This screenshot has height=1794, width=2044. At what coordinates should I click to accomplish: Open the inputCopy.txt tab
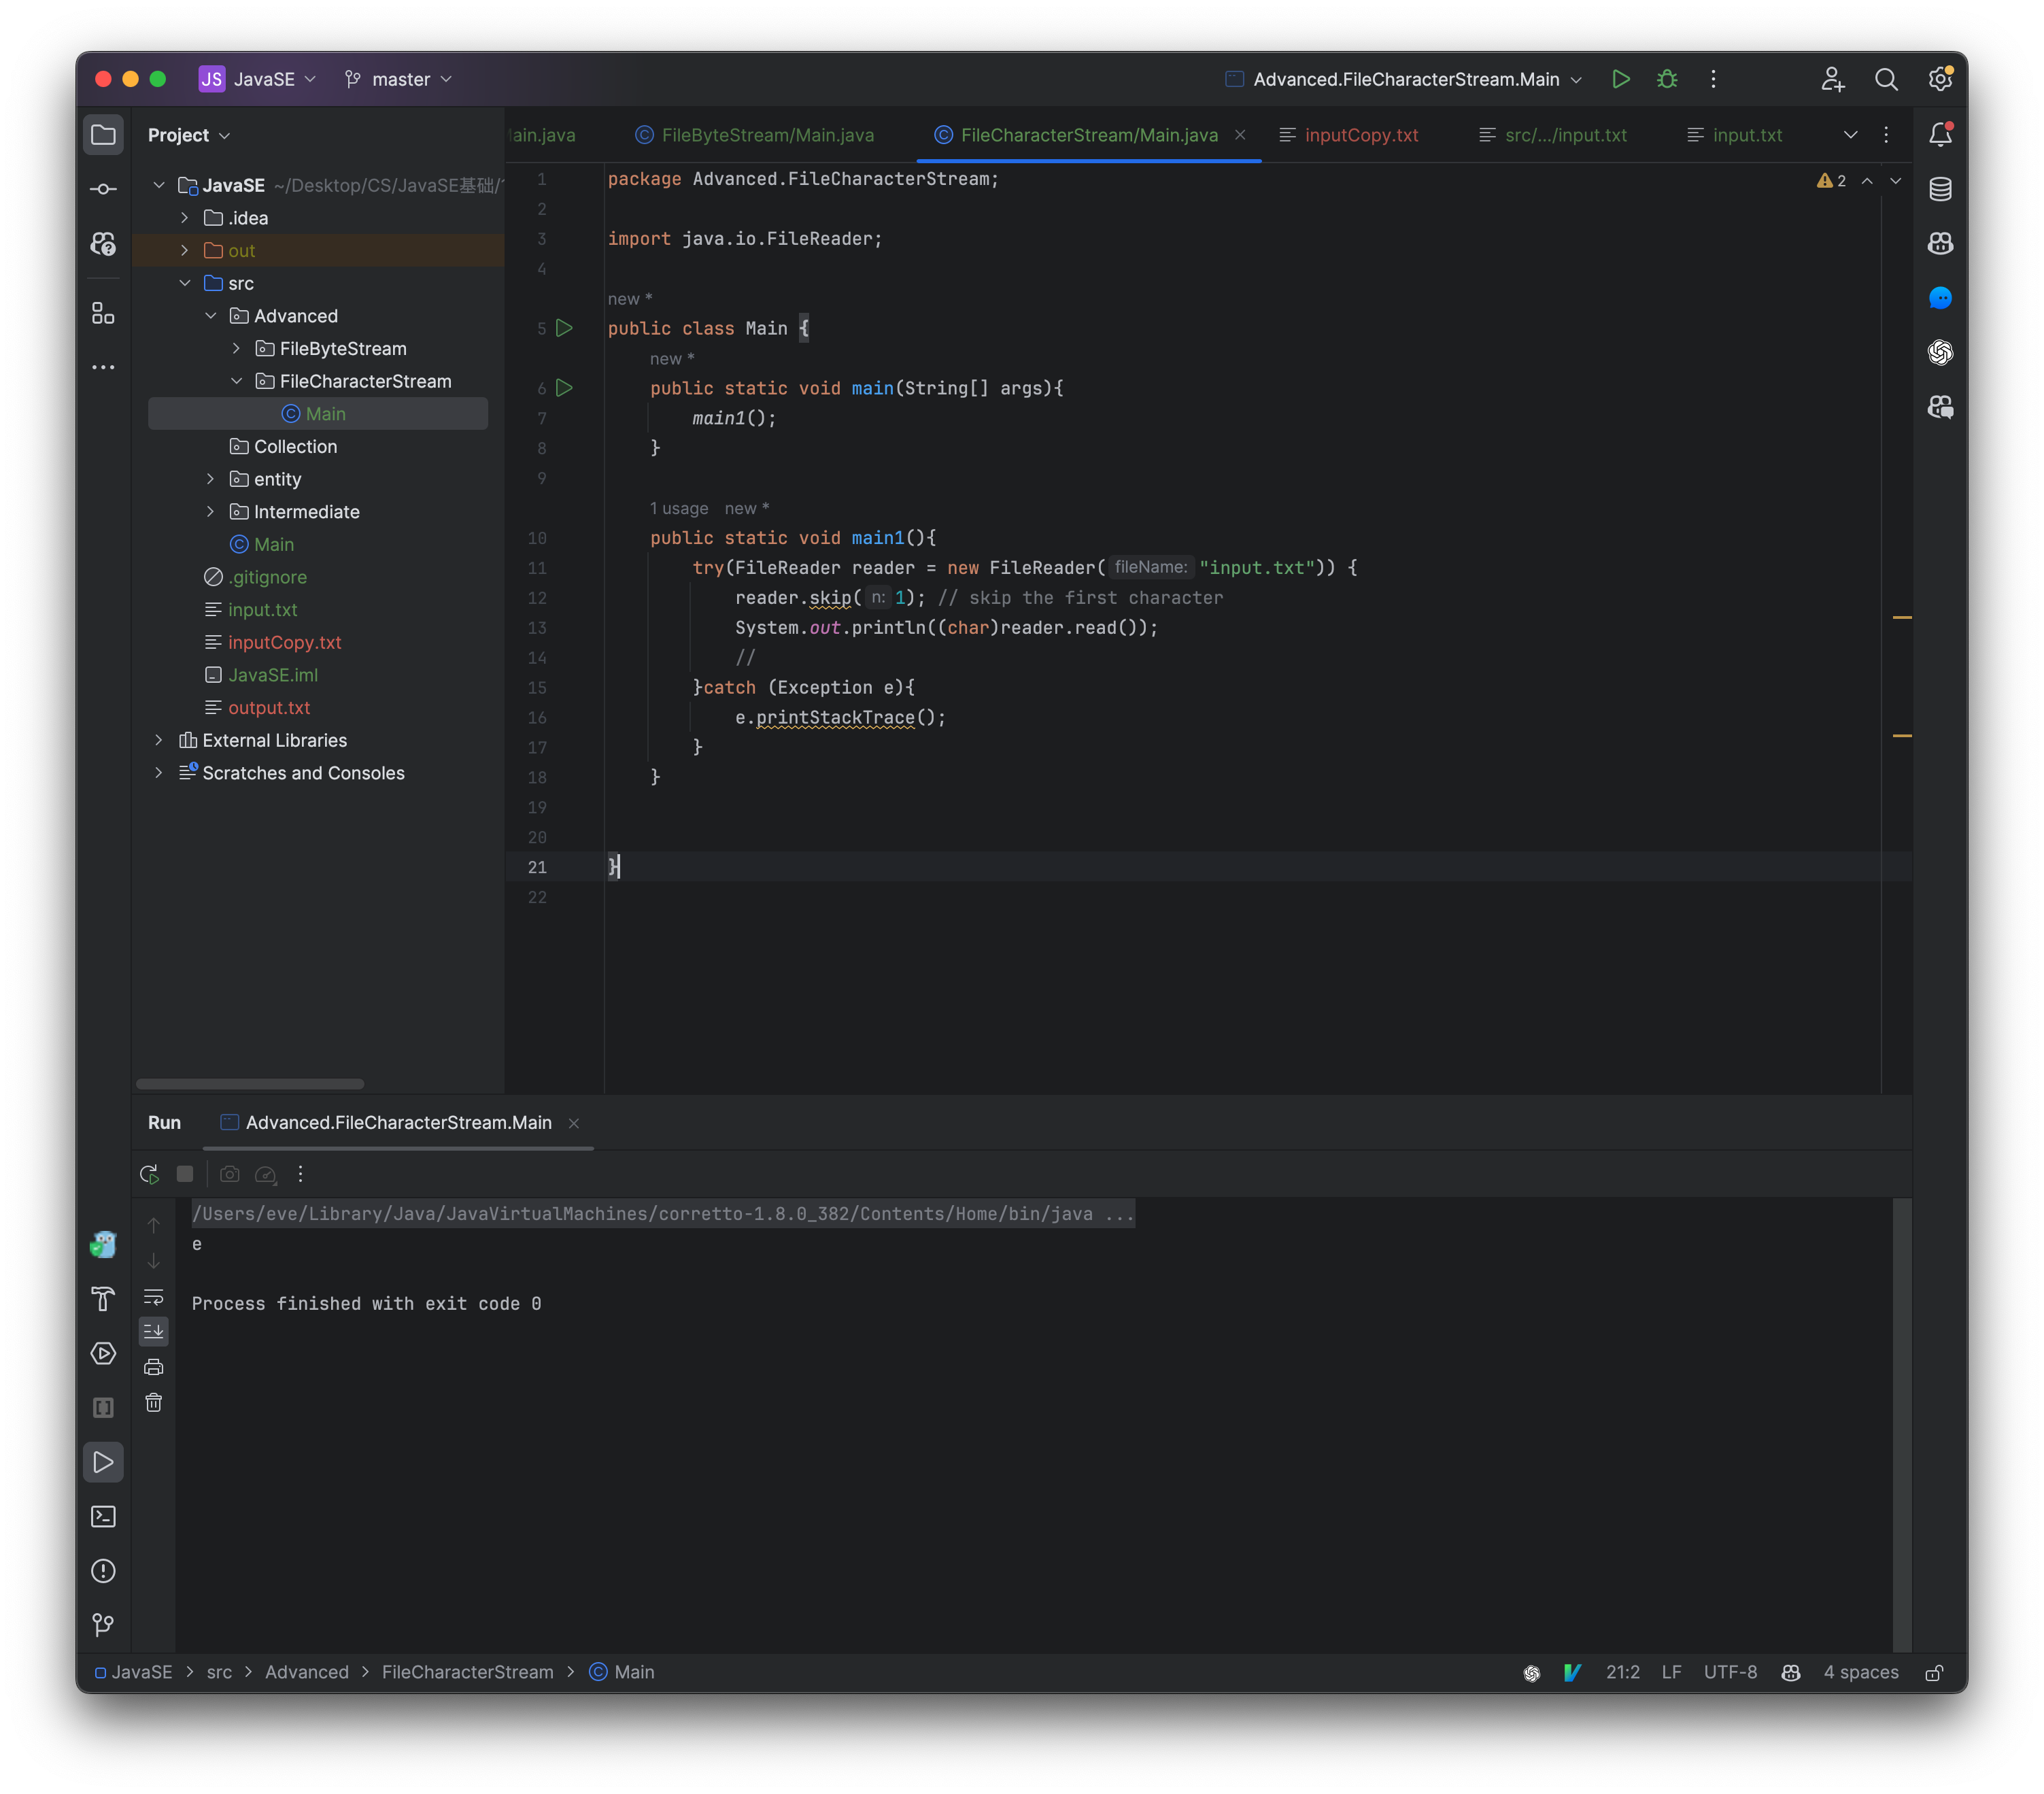click(1361, 135)
